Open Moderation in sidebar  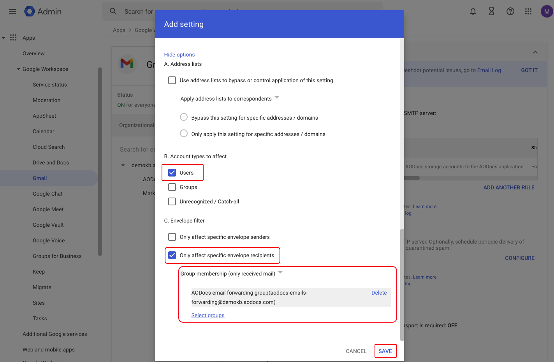pos(46,100)
